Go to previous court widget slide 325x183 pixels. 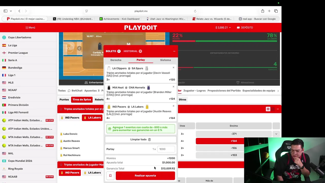tap(79, 48)
